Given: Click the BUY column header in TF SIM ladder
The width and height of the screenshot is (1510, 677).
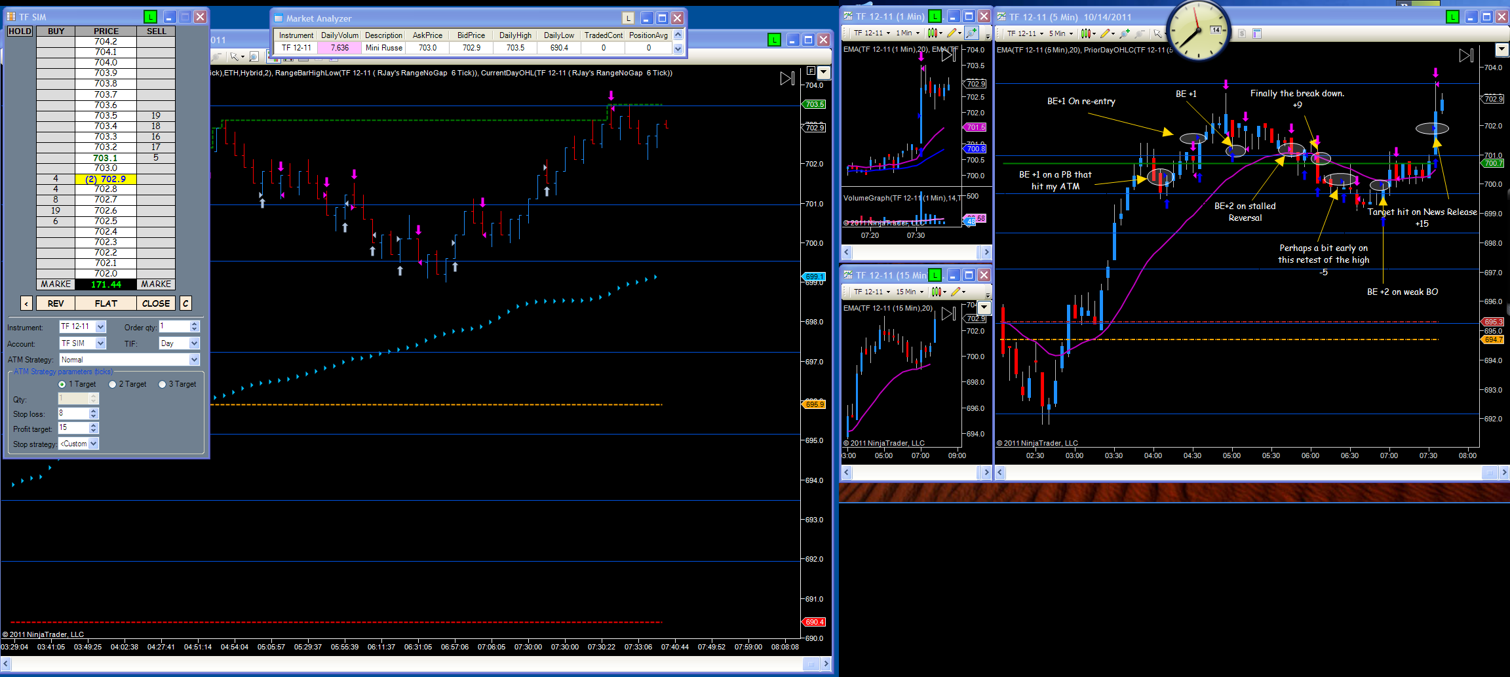Looking at the screenshot, I should click(56, 31).
